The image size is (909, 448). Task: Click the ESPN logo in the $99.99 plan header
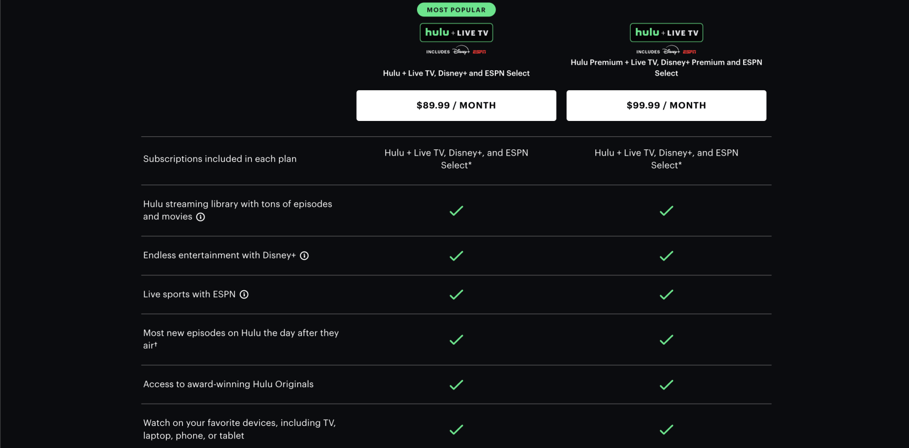pyautogui.click(x=690, y=52)
